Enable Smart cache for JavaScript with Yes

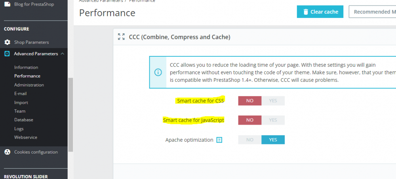pyautogui.click(x=273, y=120)
